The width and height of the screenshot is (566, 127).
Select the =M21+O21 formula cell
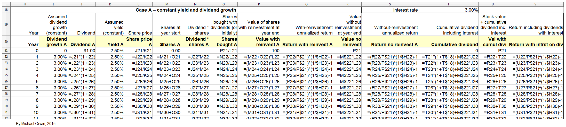167,57
